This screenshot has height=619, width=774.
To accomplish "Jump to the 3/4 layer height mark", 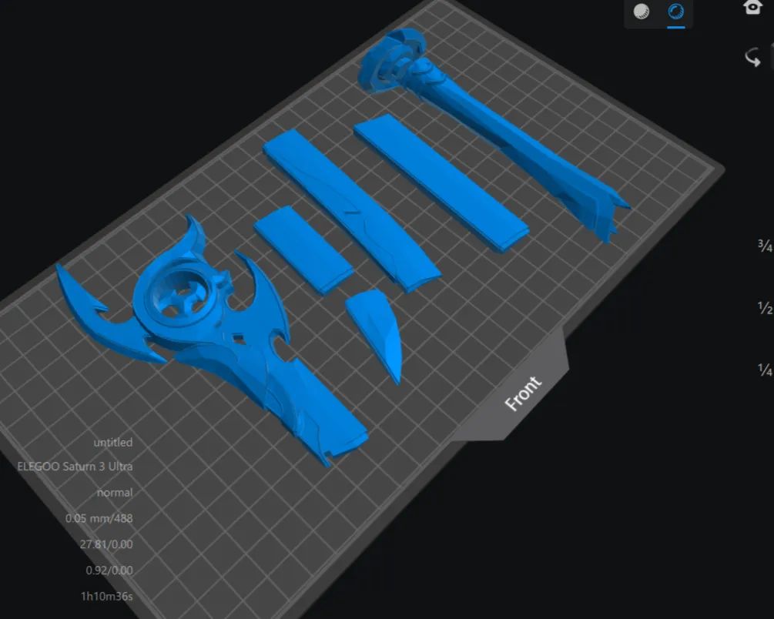I will [765, 246].
